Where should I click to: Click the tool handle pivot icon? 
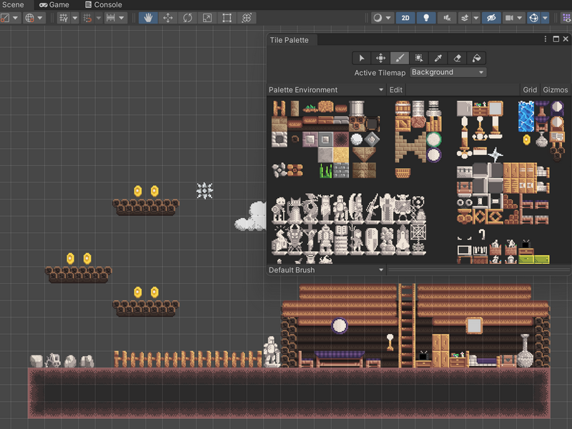pos(5,18)
